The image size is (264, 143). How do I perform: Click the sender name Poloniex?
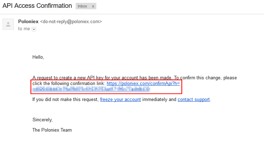28,21
